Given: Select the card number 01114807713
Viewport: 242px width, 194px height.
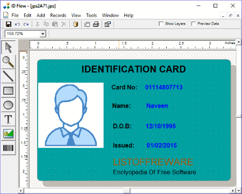Looking at the screenshot, I should [x=163, y=87].
